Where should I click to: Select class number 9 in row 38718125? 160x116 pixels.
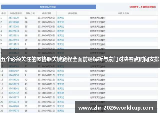[25, 44]
